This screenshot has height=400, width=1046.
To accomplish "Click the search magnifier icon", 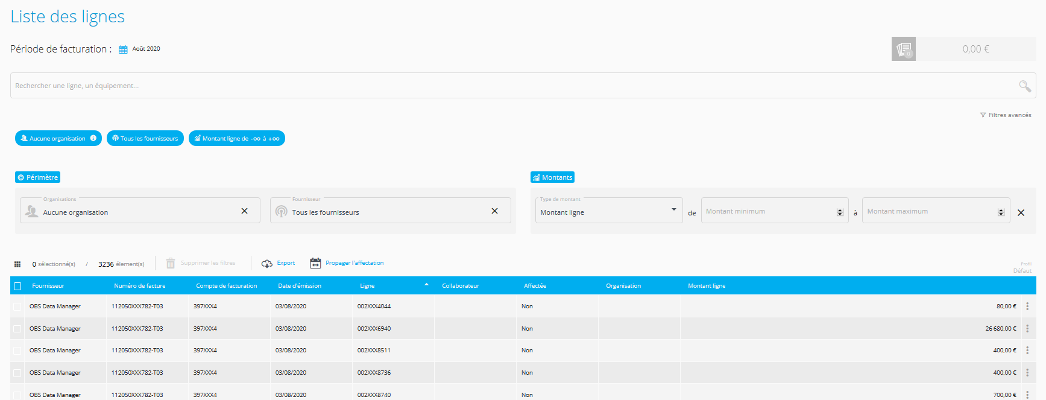I will click(x=1024, y=86).
